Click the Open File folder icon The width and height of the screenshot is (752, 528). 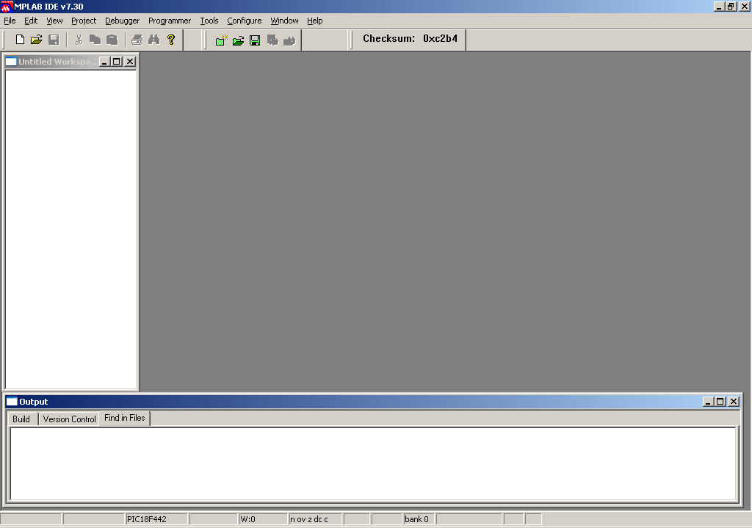click(x=37, y=40)
